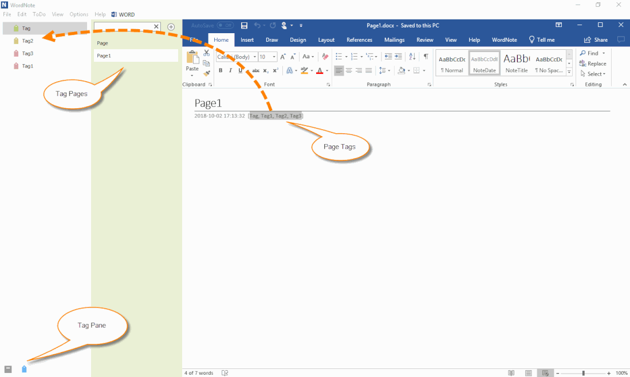Toggle Bold formatting button
This screenshot has height=377, width=630.
[x=220, y=70]
